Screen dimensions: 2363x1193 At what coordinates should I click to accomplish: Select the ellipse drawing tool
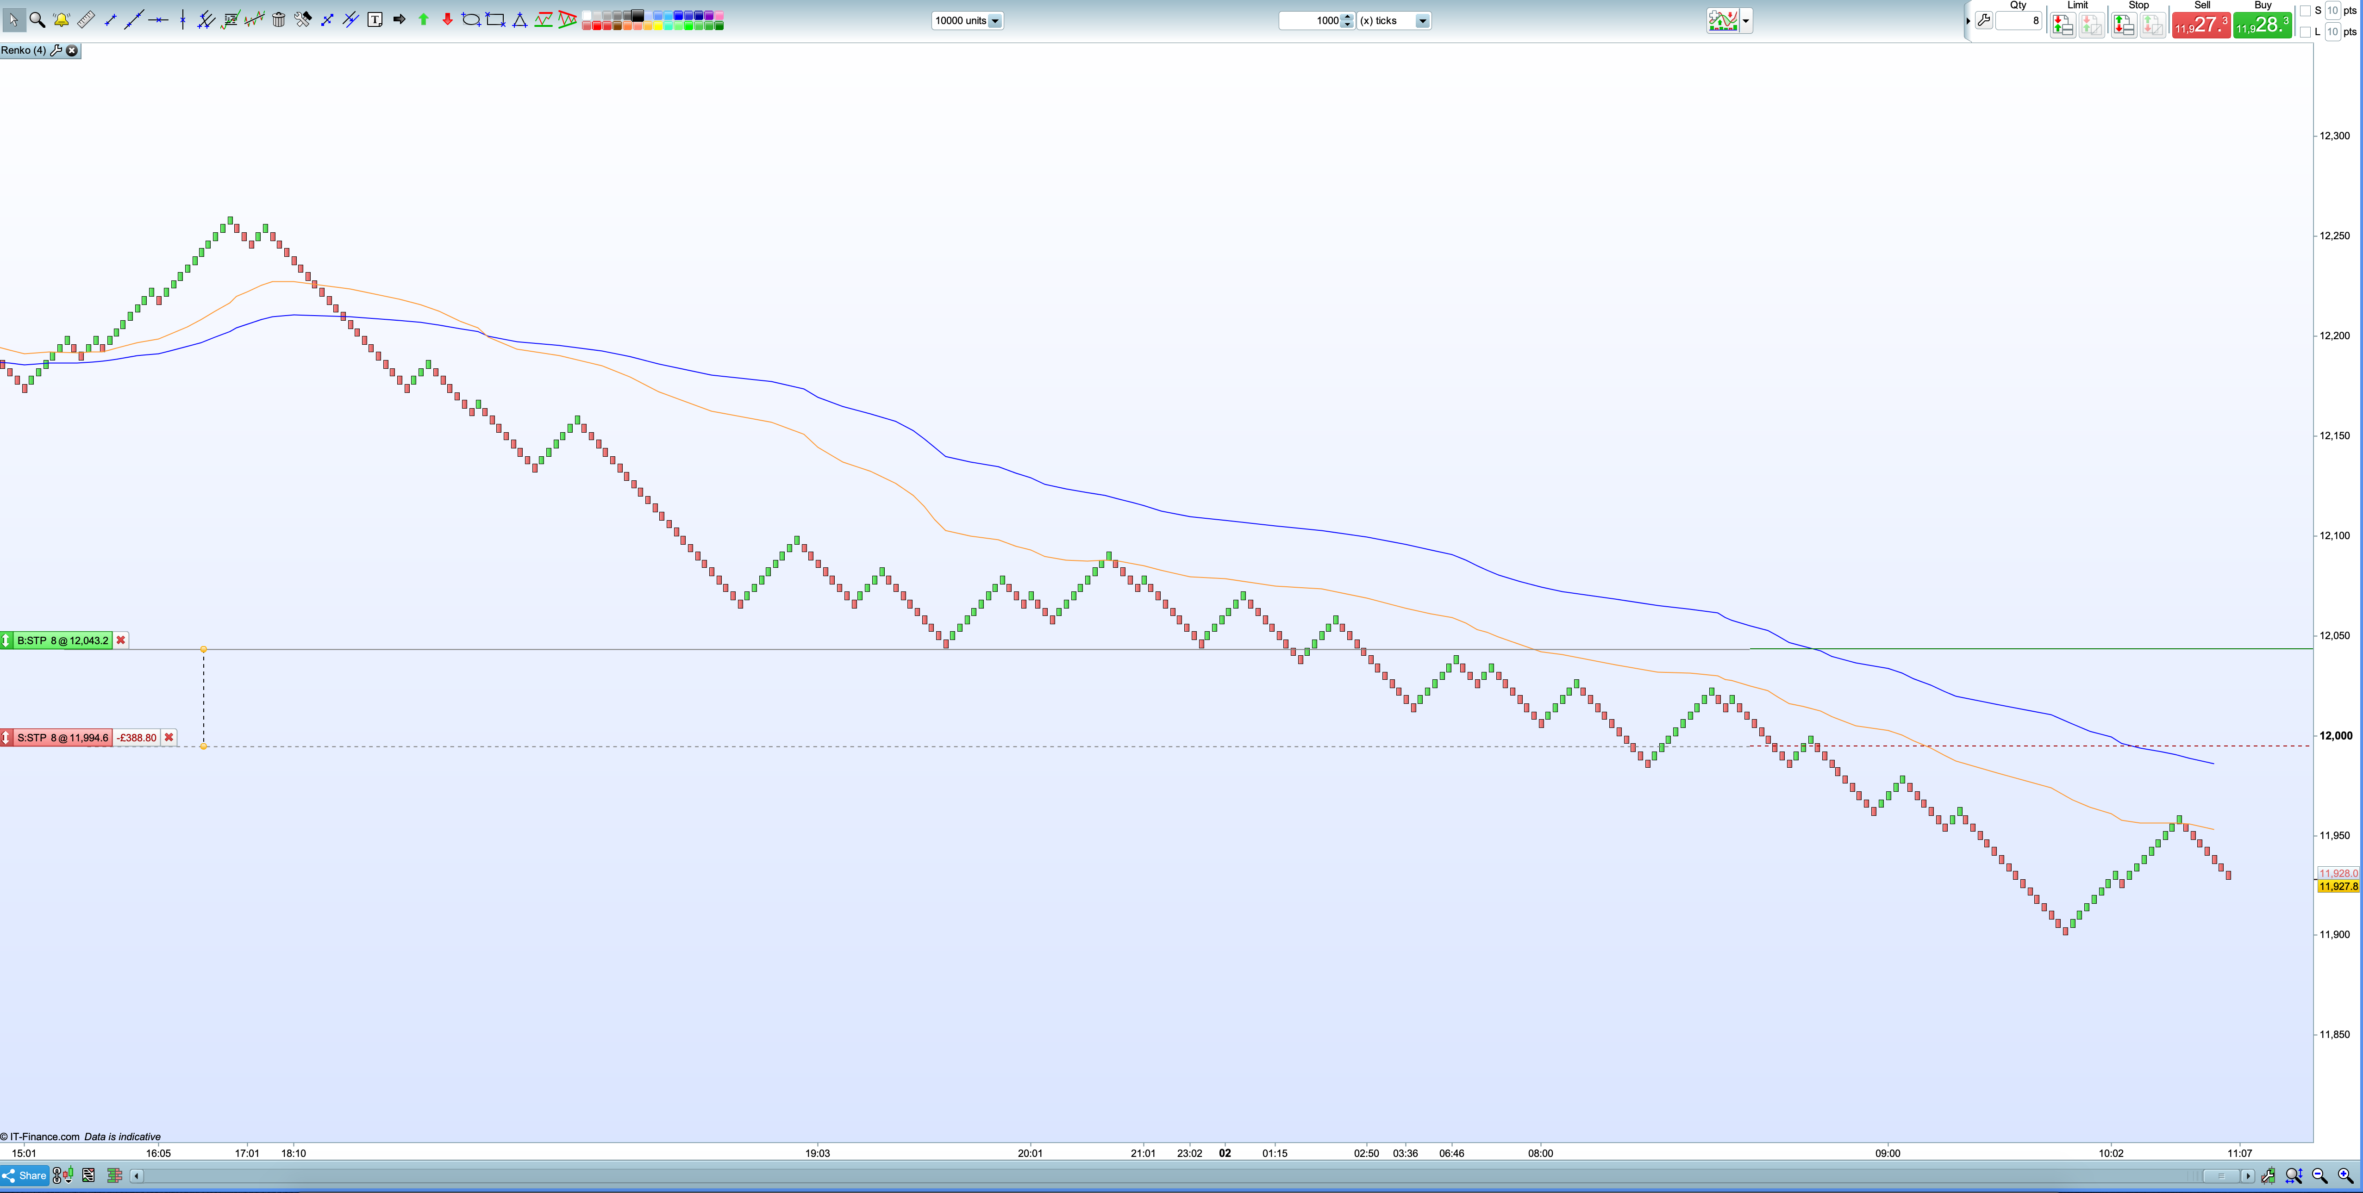pyautogui.click(x=470, y=19)
